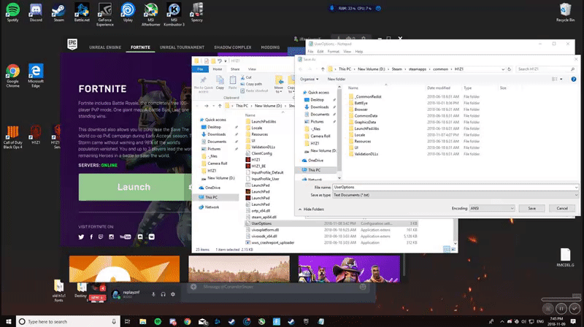The image size is (584, 327).
Task: Mute microphone in Discord user panel
Action: click(x=153, y=294)
